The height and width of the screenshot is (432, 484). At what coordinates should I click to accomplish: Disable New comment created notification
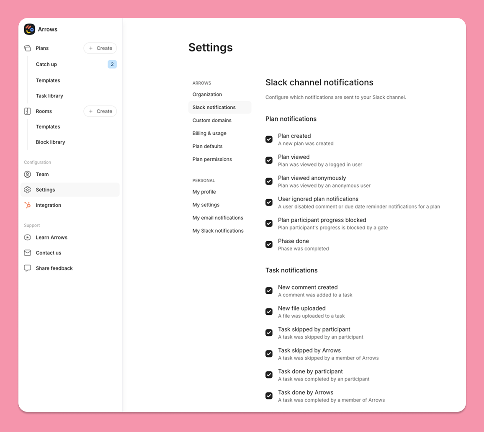tap(269, 291)
